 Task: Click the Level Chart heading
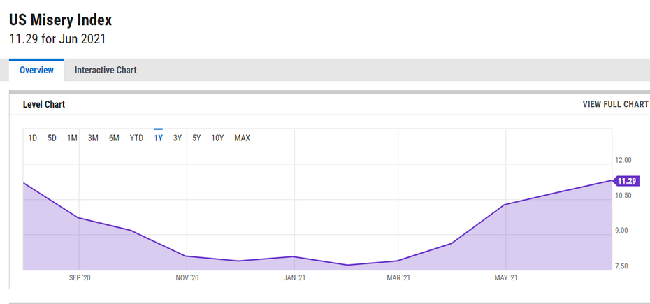point(44,104)
